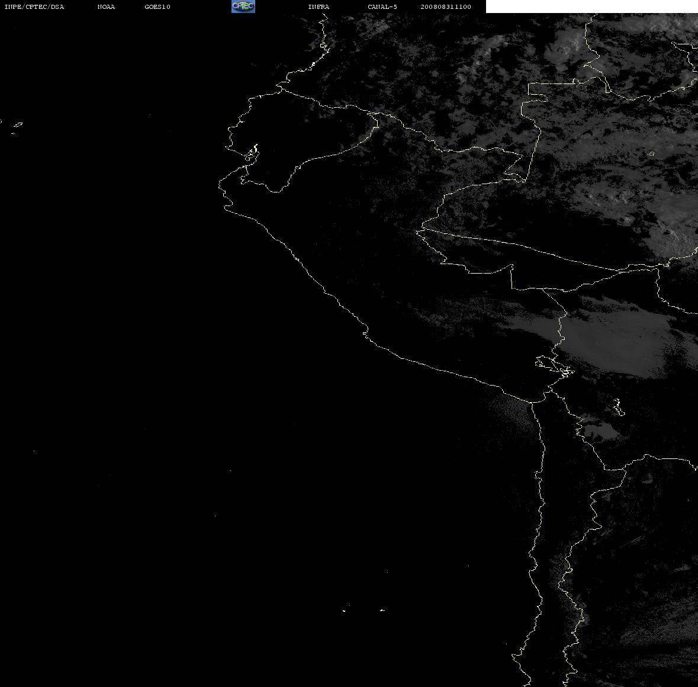Click the CANAL-5 channel label
Image resolution: width=698 pixels, height=687 pixels.
(x=382, y=7)
